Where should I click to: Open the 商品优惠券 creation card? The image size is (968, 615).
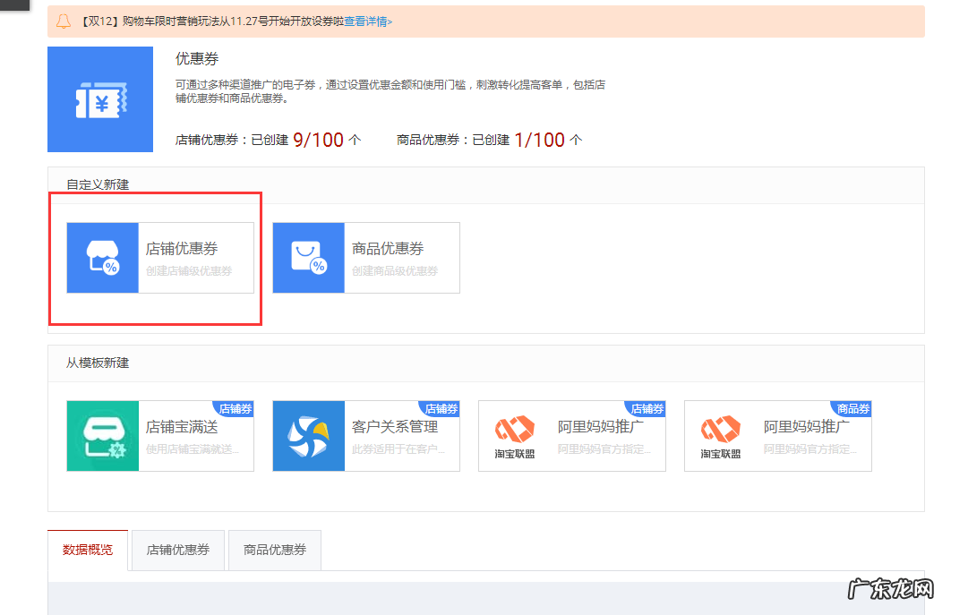click(x=365, y=257)
